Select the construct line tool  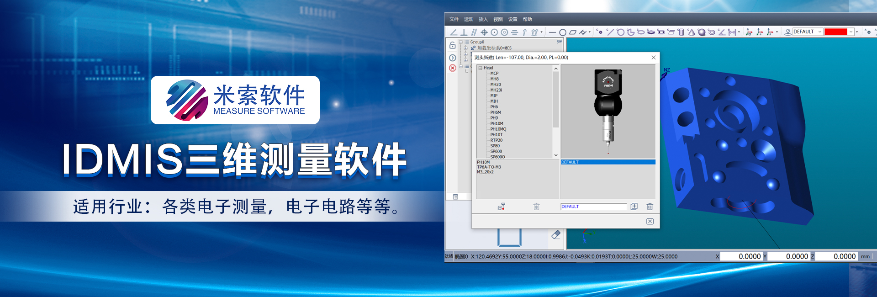(610, 32)
